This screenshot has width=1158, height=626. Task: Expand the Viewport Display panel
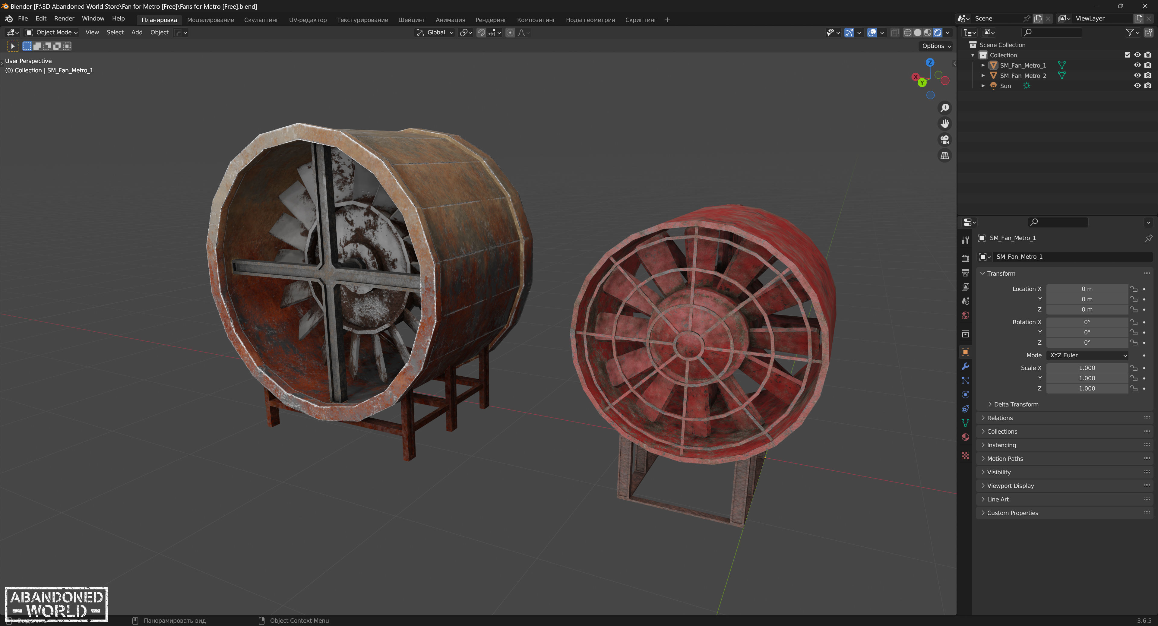pyautogui.click(x=1065, y=486)
